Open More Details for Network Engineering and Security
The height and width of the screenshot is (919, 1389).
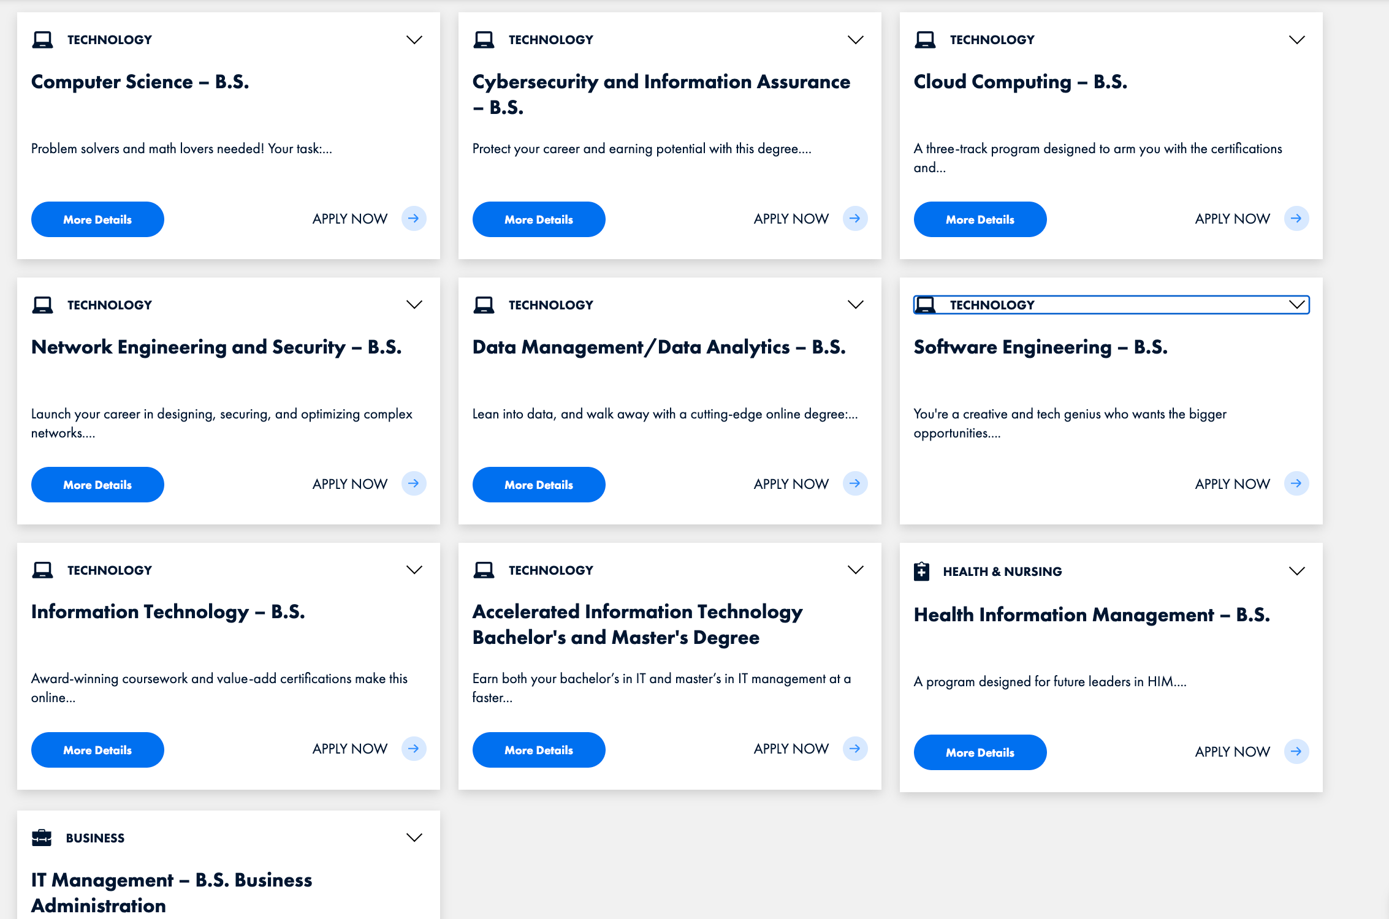click(97, 485)
